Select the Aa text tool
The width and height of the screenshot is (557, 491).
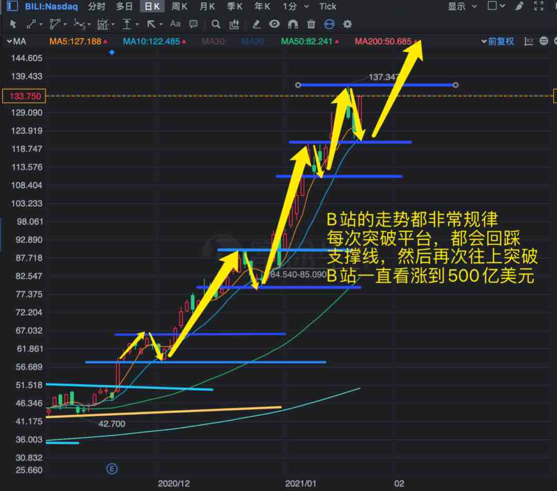pyautogui.click(x=175, y=24)
